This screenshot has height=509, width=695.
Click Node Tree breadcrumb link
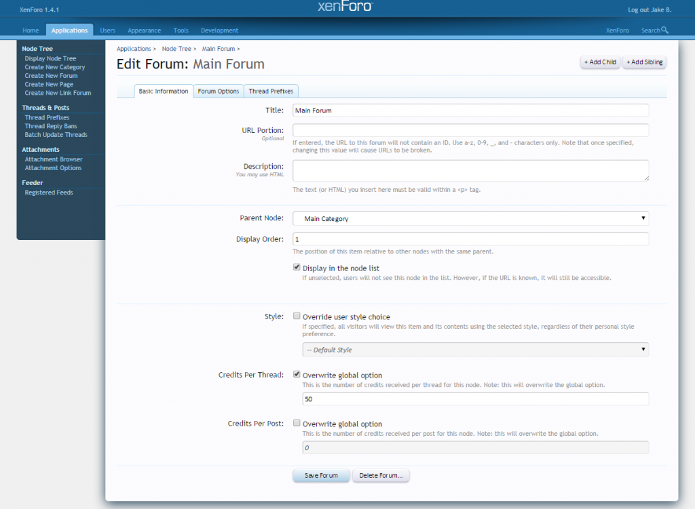tap(176, 49)
